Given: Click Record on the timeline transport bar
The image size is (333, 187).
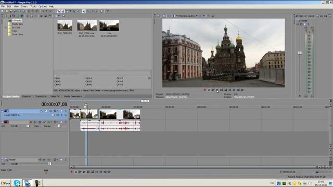Looking at the screenshot, I should (x=72, y=172).
